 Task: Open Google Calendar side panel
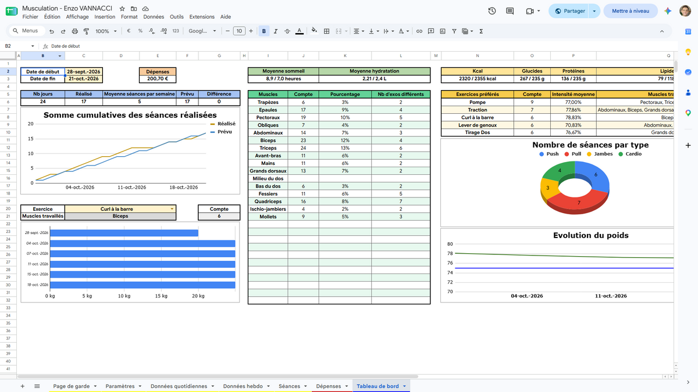click(688, 32)
